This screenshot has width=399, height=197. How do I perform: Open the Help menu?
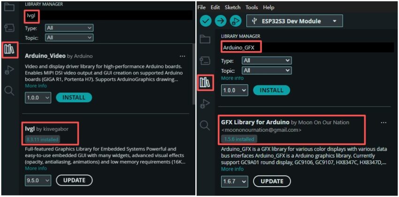point(269,8)
